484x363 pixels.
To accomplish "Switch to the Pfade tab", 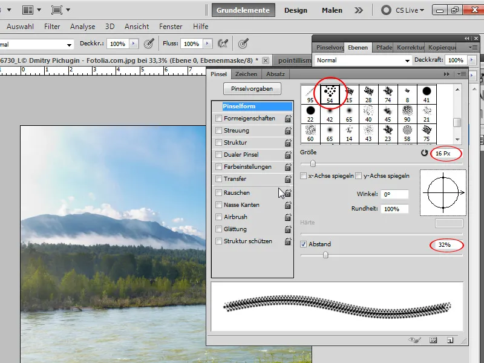I will click(384, 48).
